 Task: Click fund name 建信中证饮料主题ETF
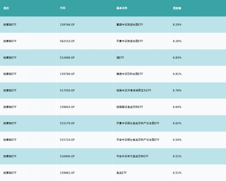(x=130, y=74)
